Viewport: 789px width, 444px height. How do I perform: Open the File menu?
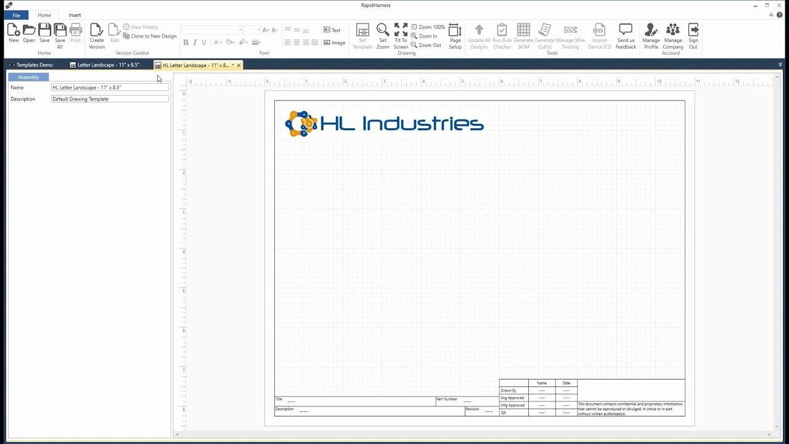click(x=17, y=15)
